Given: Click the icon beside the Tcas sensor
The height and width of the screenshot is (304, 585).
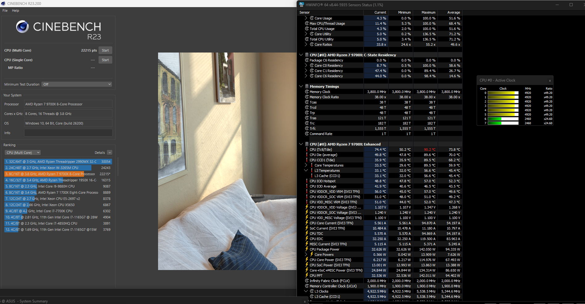Looking at the screenshot, I should click(x=307, y=102).
